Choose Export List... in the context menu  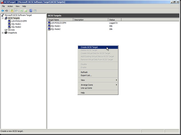98,75
